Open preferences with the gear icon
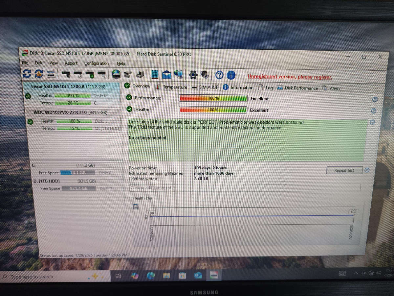Viewport: 394px width, 296px height. click(193, 74)
